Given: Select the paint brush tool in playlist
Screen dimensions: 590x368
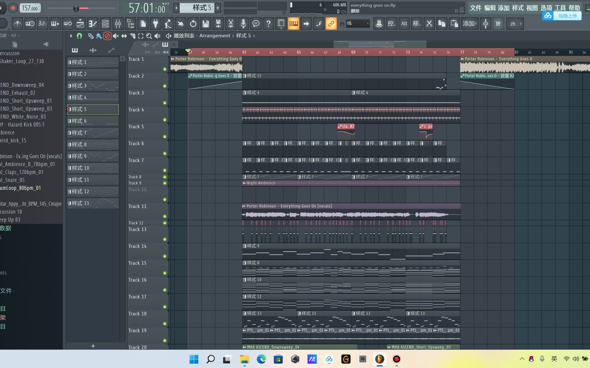Looking at the screenshot, I should pyautogui.click(x=99, y=36).
